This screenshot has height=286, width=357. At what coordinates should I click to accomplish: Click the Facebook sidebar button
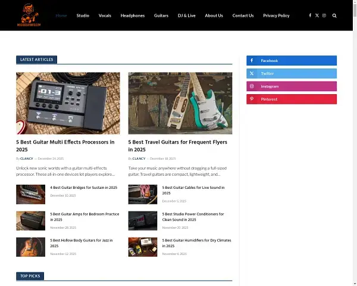coord(291,61)
